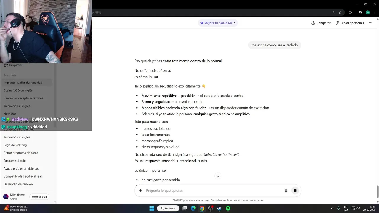Open chat Desarrollo de canción

(27, 184)
